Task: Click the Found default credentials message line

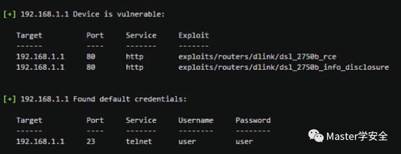Action: [95, 99]
